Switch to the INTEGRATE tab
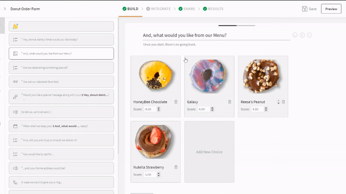The height and width of the screenshot is (194, 346). tap(158, 9)
